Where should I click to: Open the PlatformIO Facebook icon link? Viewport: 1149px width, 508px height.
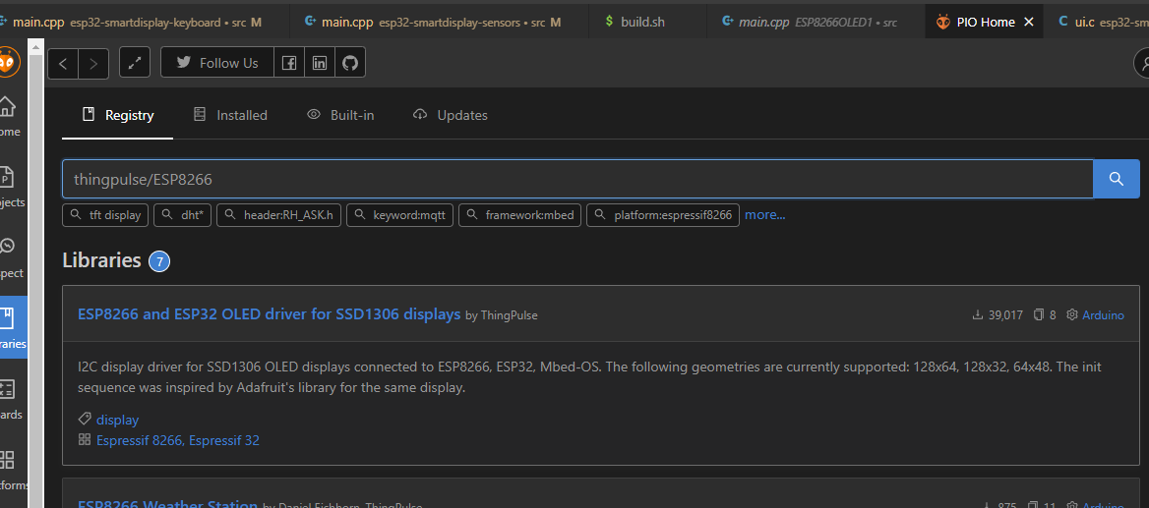(x=289, y=63)
